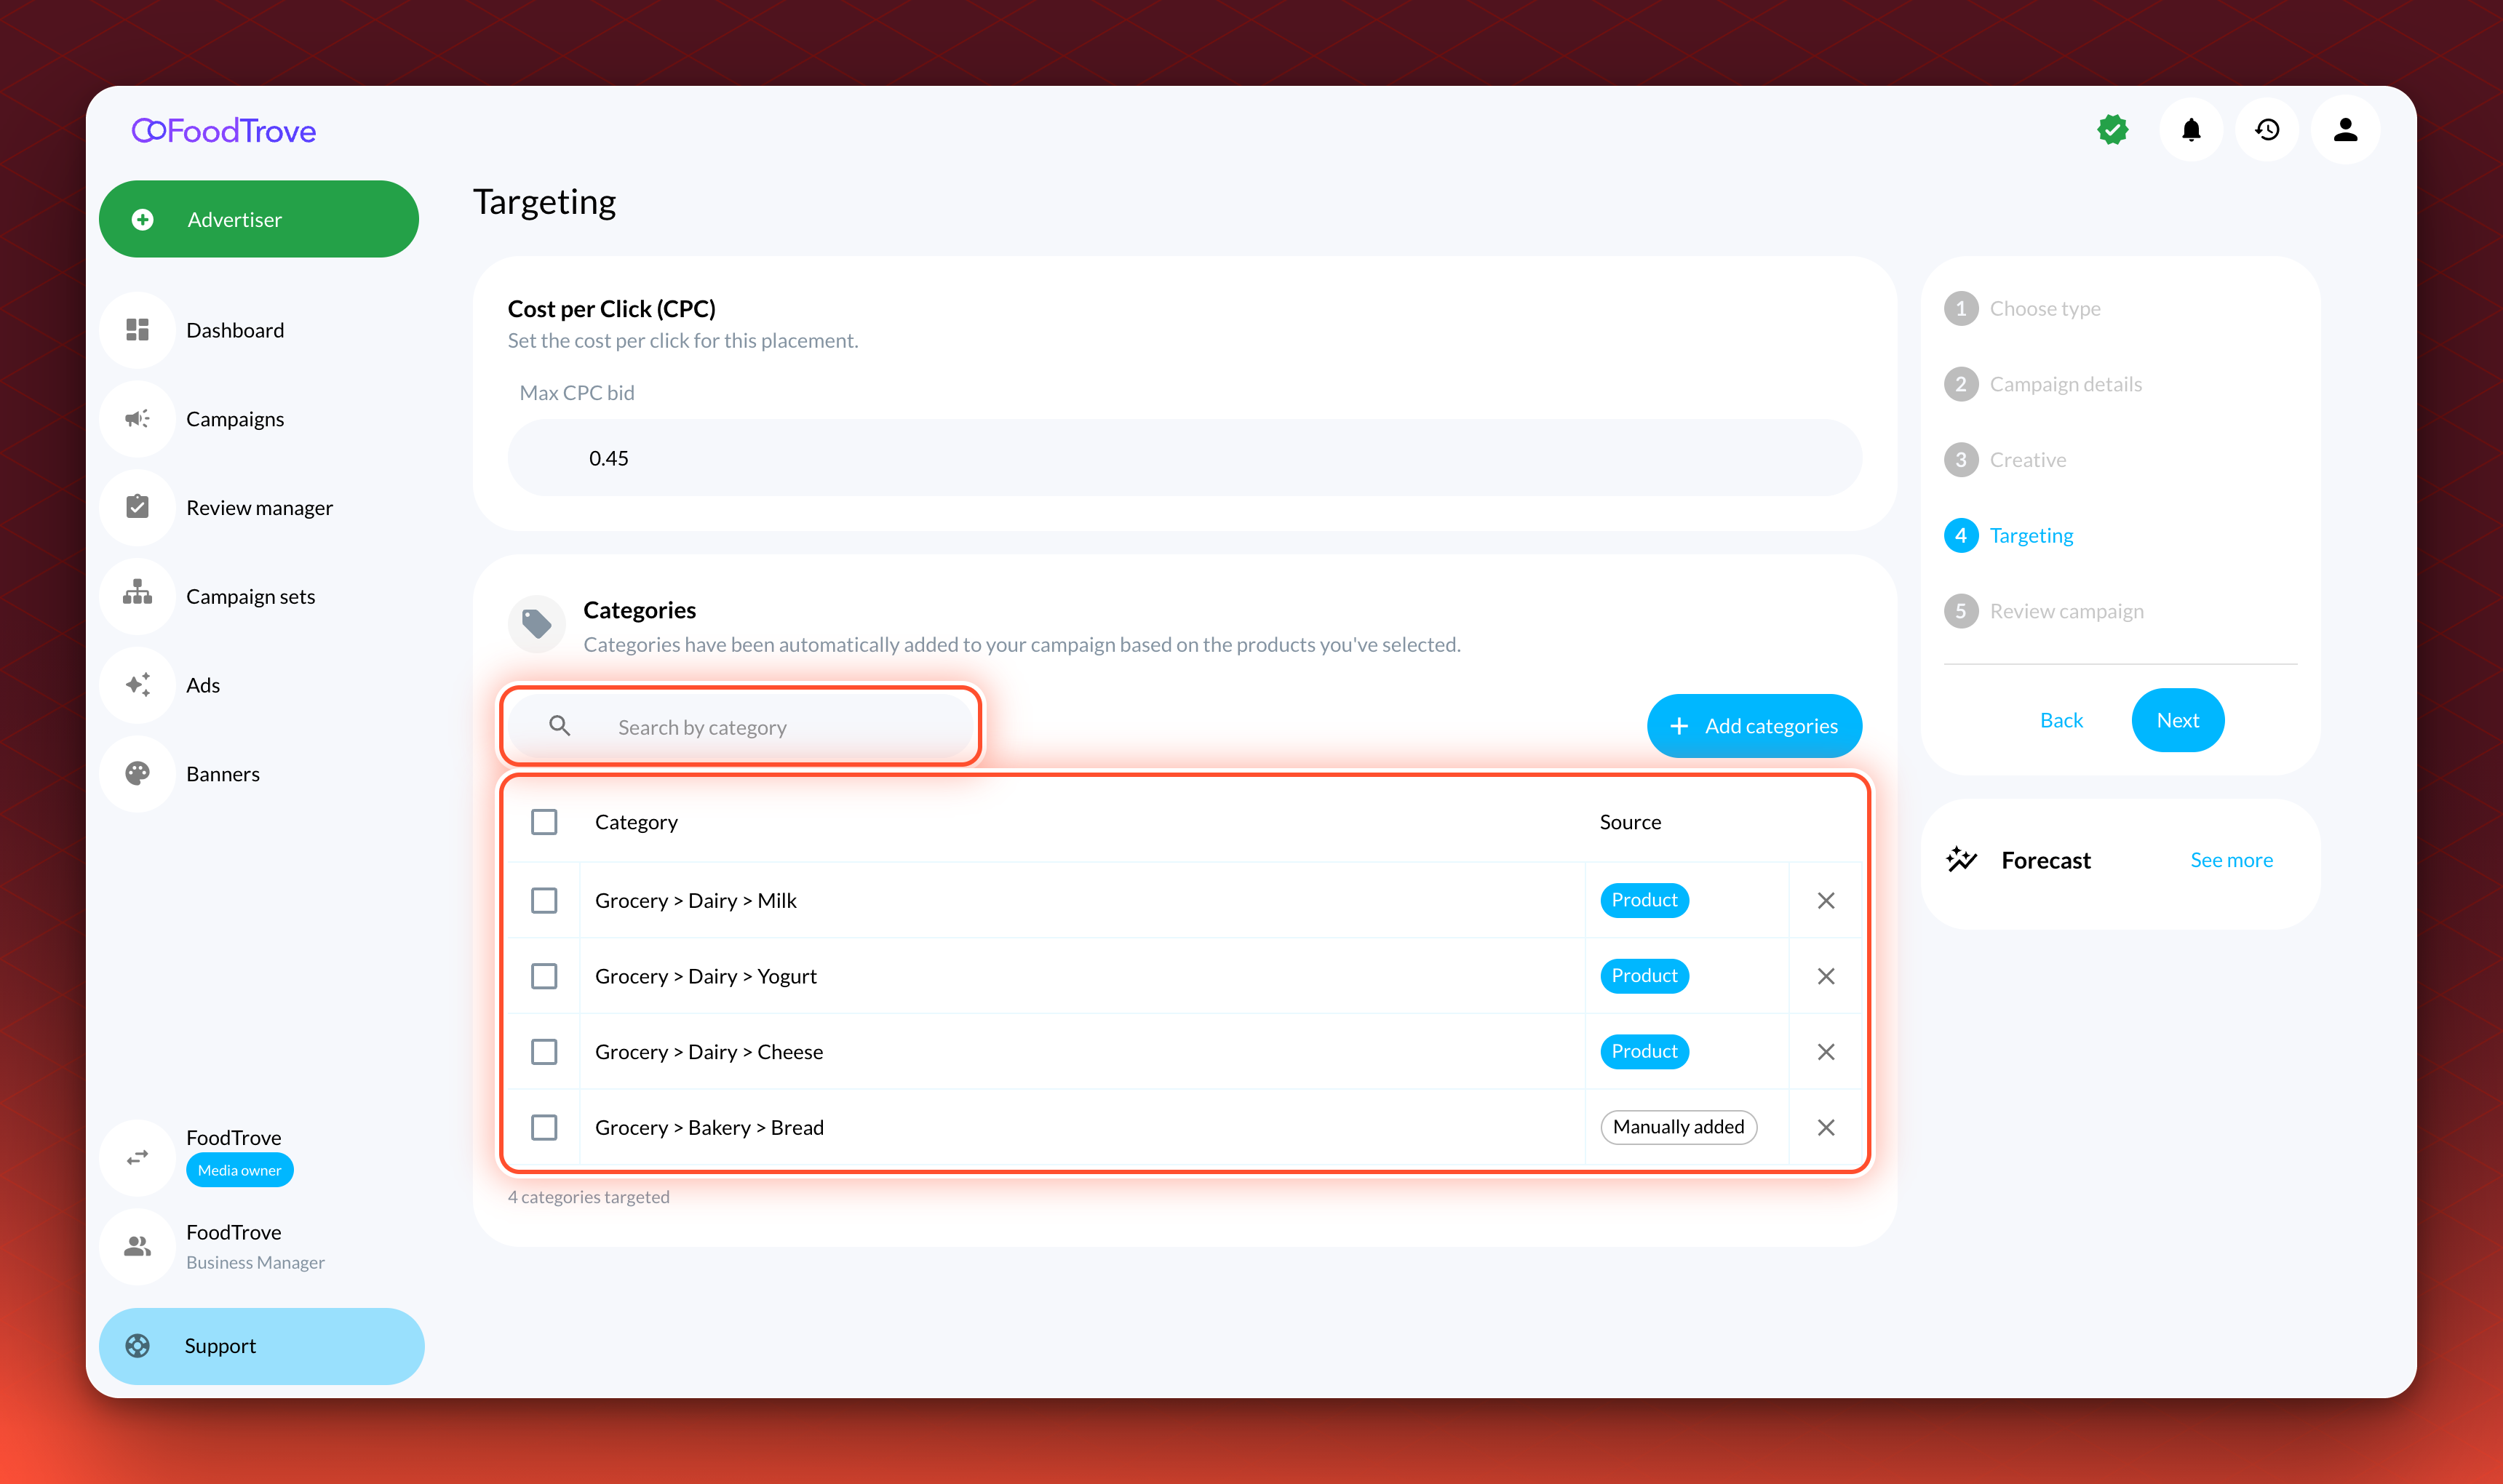The width and height of the screenshot is (2503, 1484).
Task: Check the Grocery > Dairy > Cheese checkbox
Action: tap(544, 1052)
